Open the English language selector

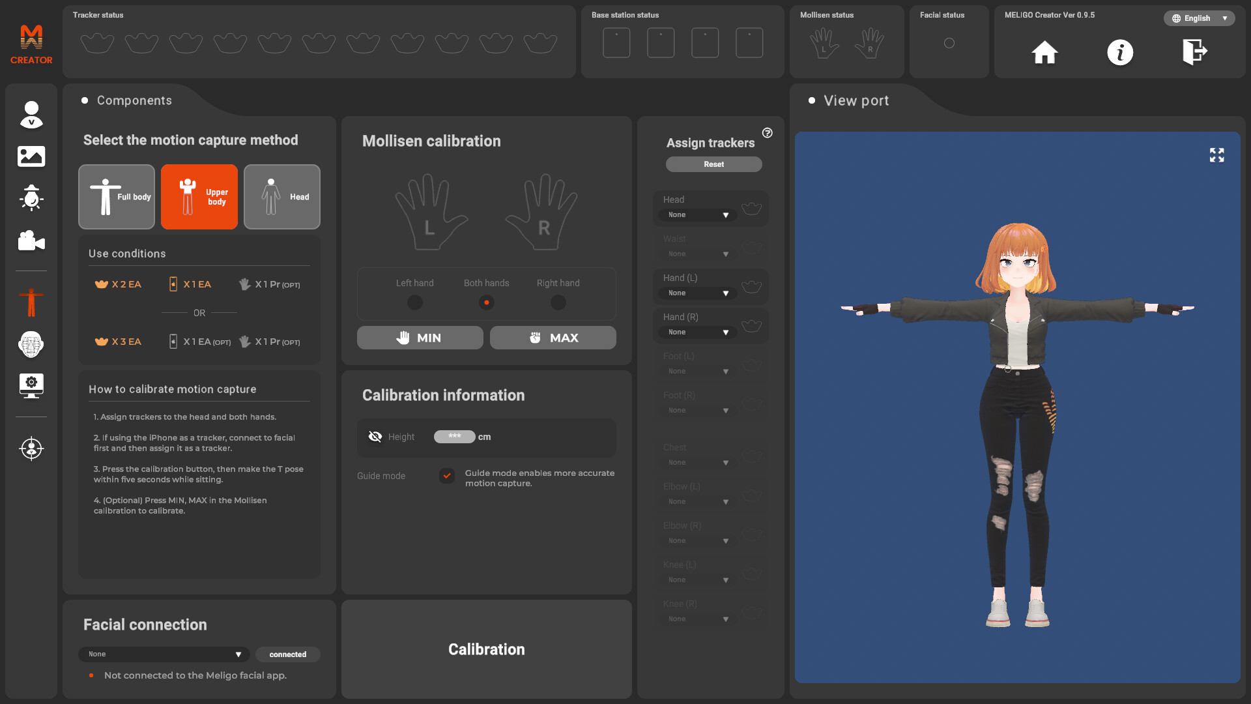(1200, 18)
